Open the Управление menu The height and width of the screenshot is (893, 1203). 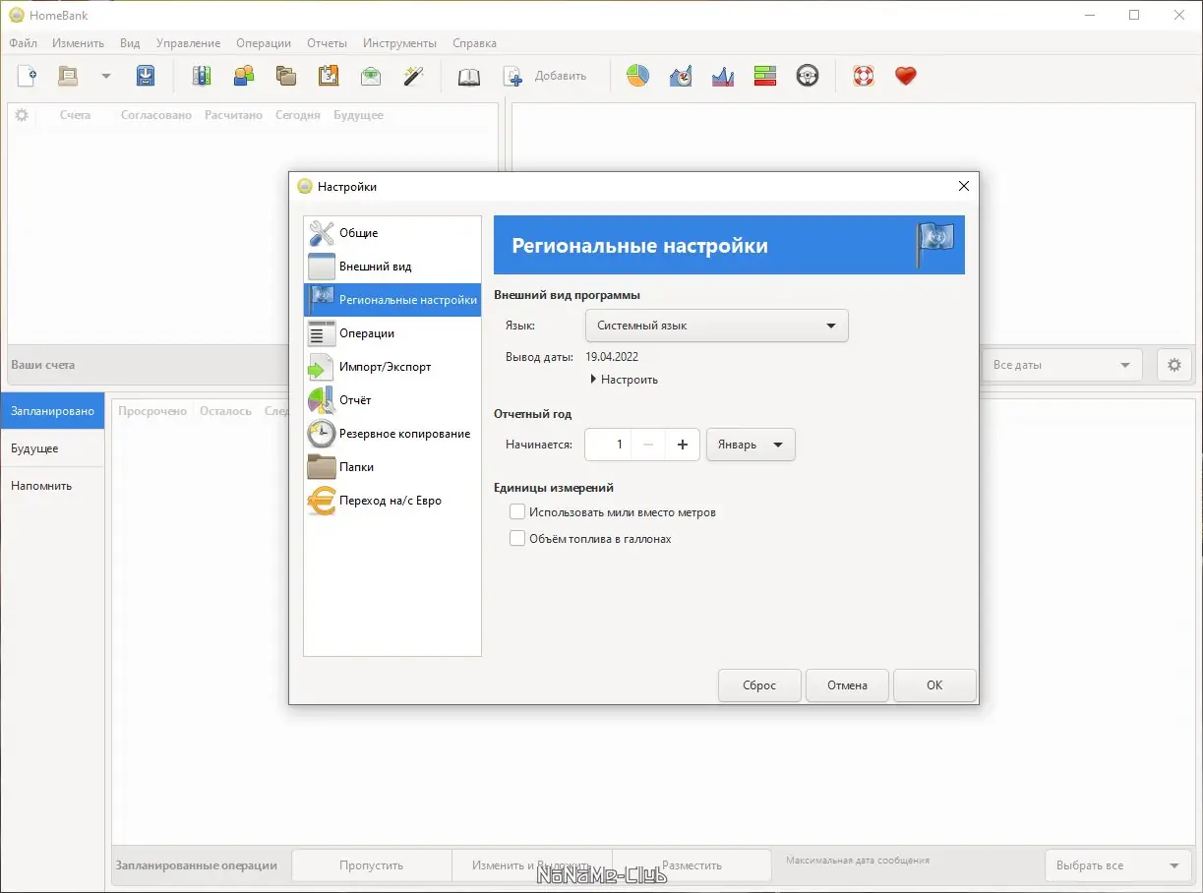click(x=188, y=43)
